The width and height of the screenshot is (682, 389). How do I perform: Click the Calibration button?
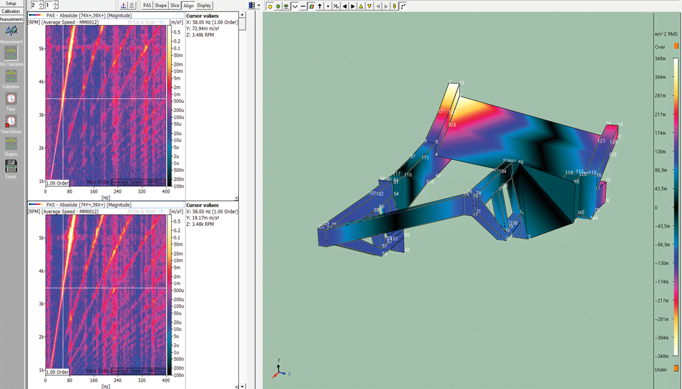[11, 11]
